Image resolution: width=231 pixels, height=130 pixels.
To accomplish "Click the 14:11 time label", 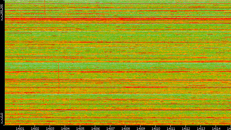I will click(x=171, y=128).
